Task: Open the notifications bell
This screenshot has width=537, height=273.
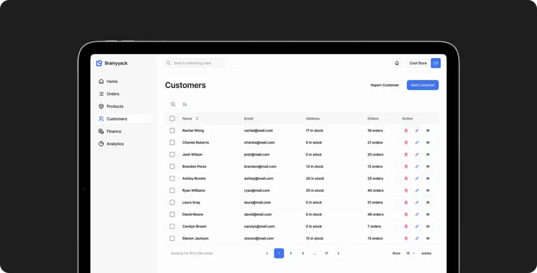Action: 397,63
